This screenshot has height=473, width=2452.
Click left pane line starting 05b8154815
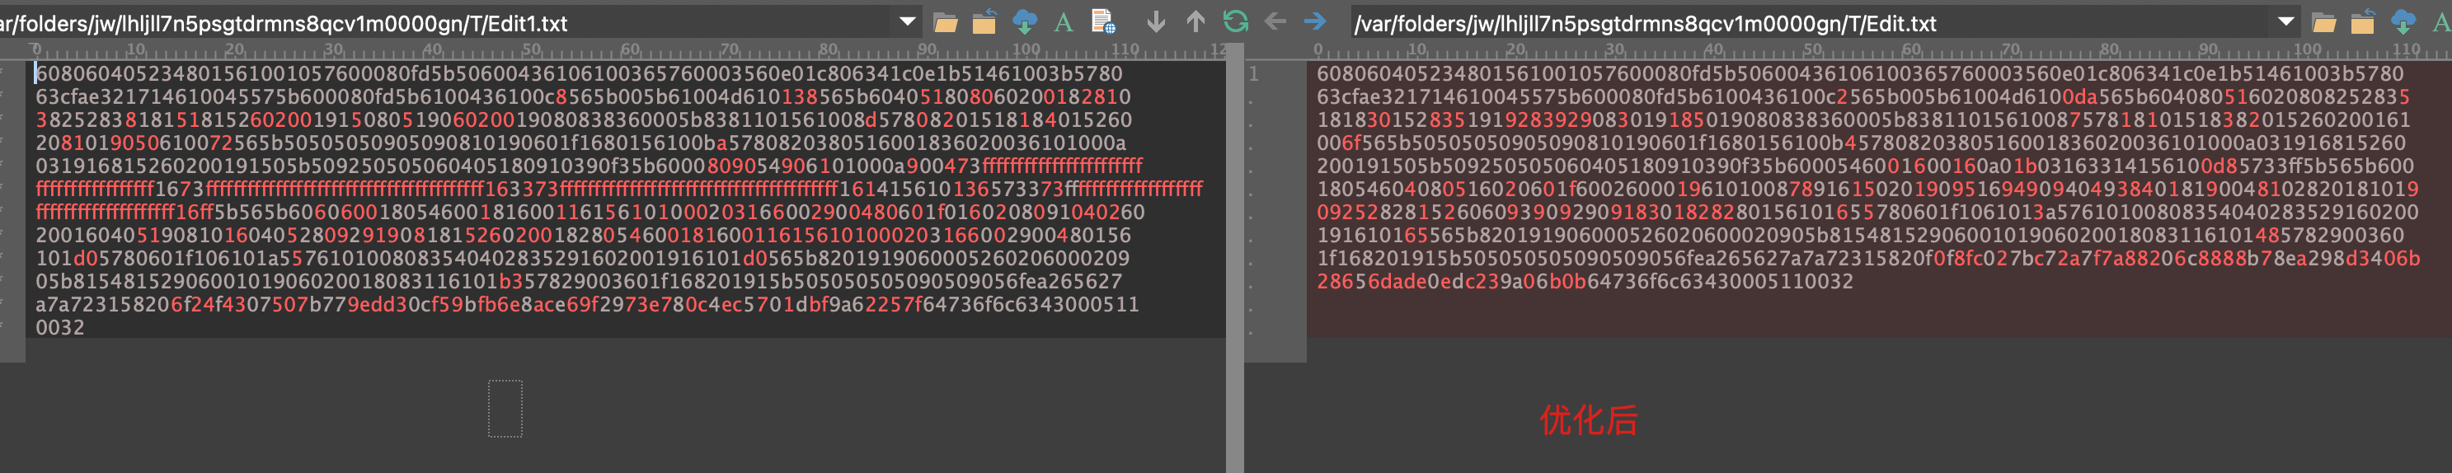click(579, 281)
